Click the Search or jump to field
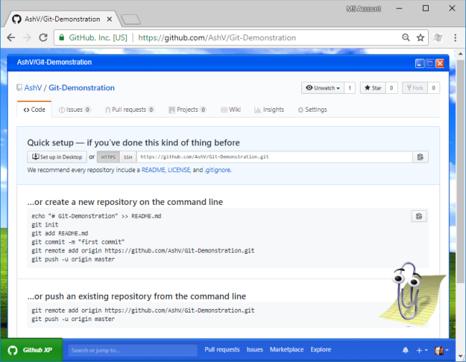 click(133, 350)
